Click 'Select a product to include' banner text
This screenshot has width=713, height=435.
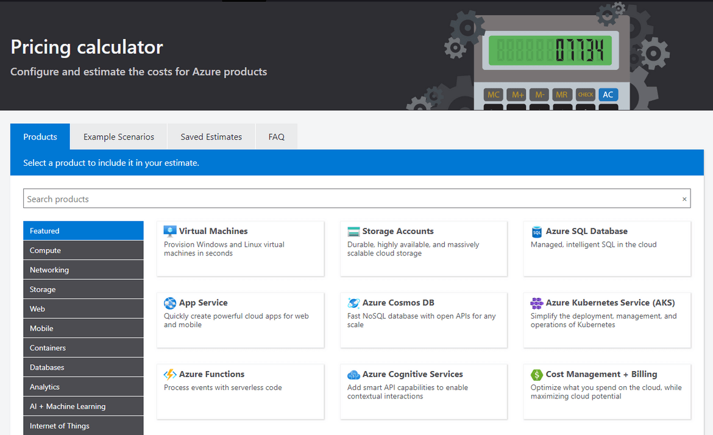[112, 163]
